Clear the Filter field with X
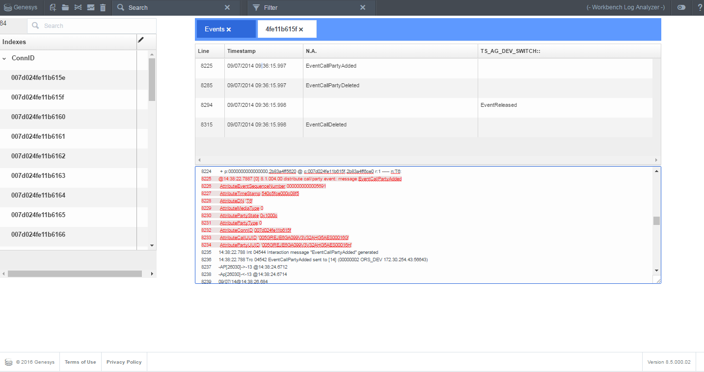Screen dimensions: 704x372 pyautogui.click(x=362, y=7)
